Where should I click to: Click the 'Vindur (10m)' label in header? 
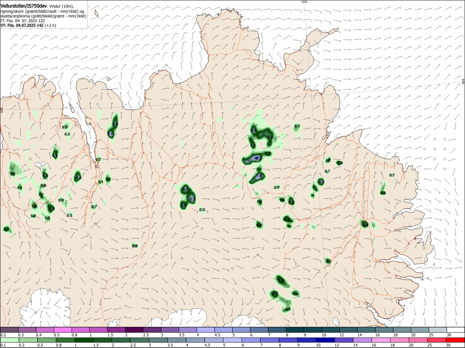point(61,6)
